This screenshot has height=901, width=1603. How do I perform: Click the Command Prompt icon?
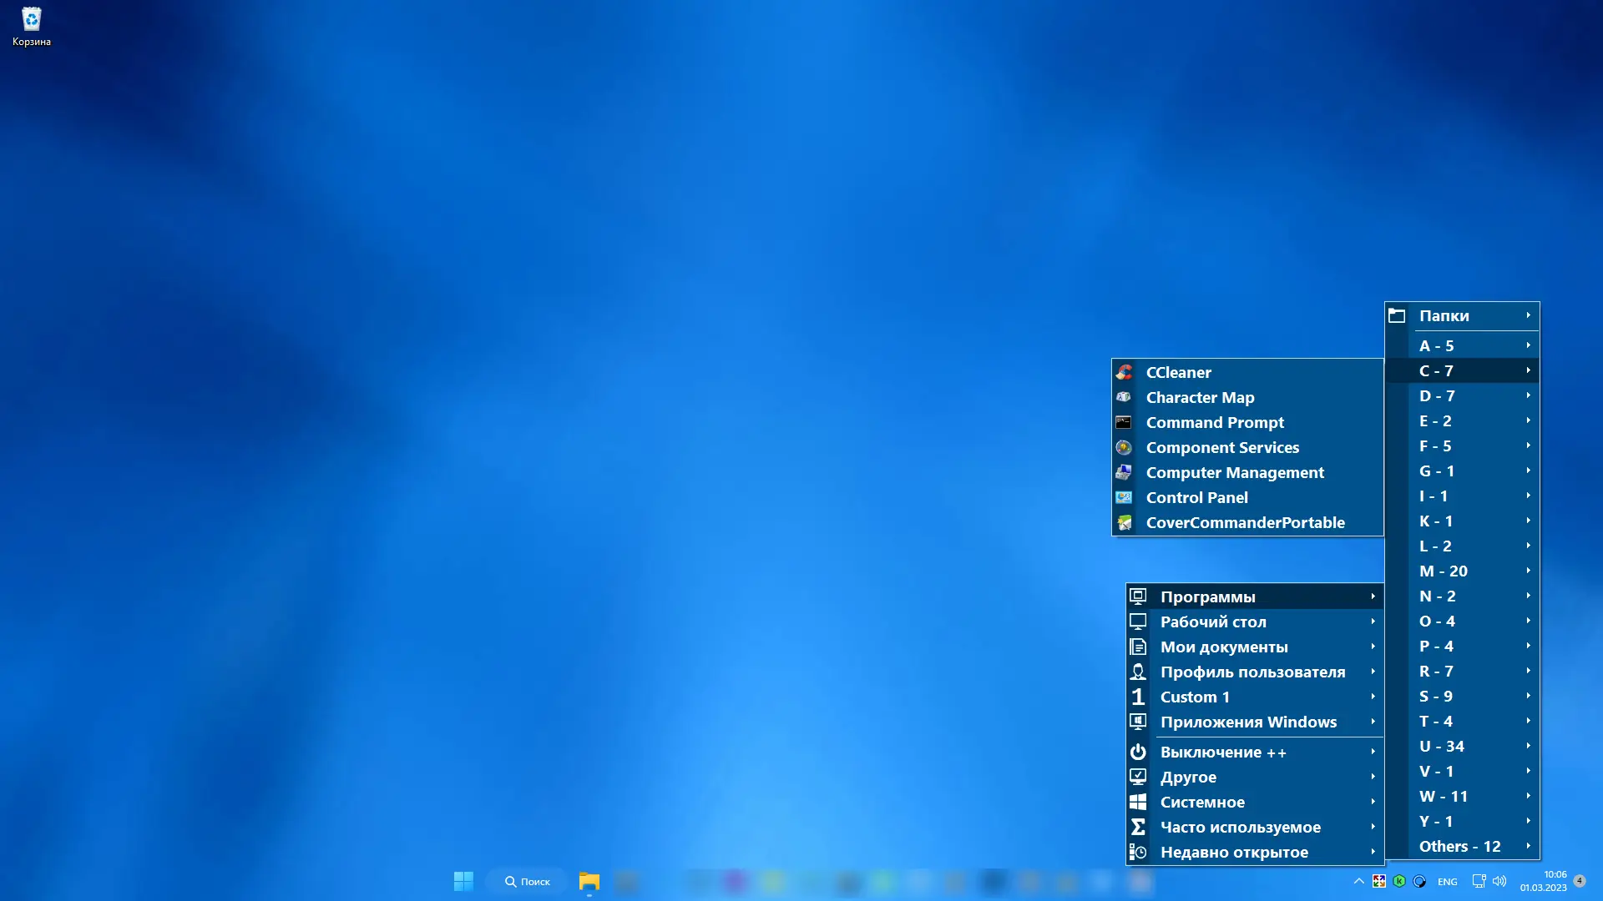click(x=1125, y=422)
